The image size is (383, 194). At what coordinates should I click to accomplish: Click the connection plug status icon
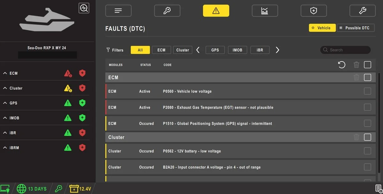pos(5,188)
